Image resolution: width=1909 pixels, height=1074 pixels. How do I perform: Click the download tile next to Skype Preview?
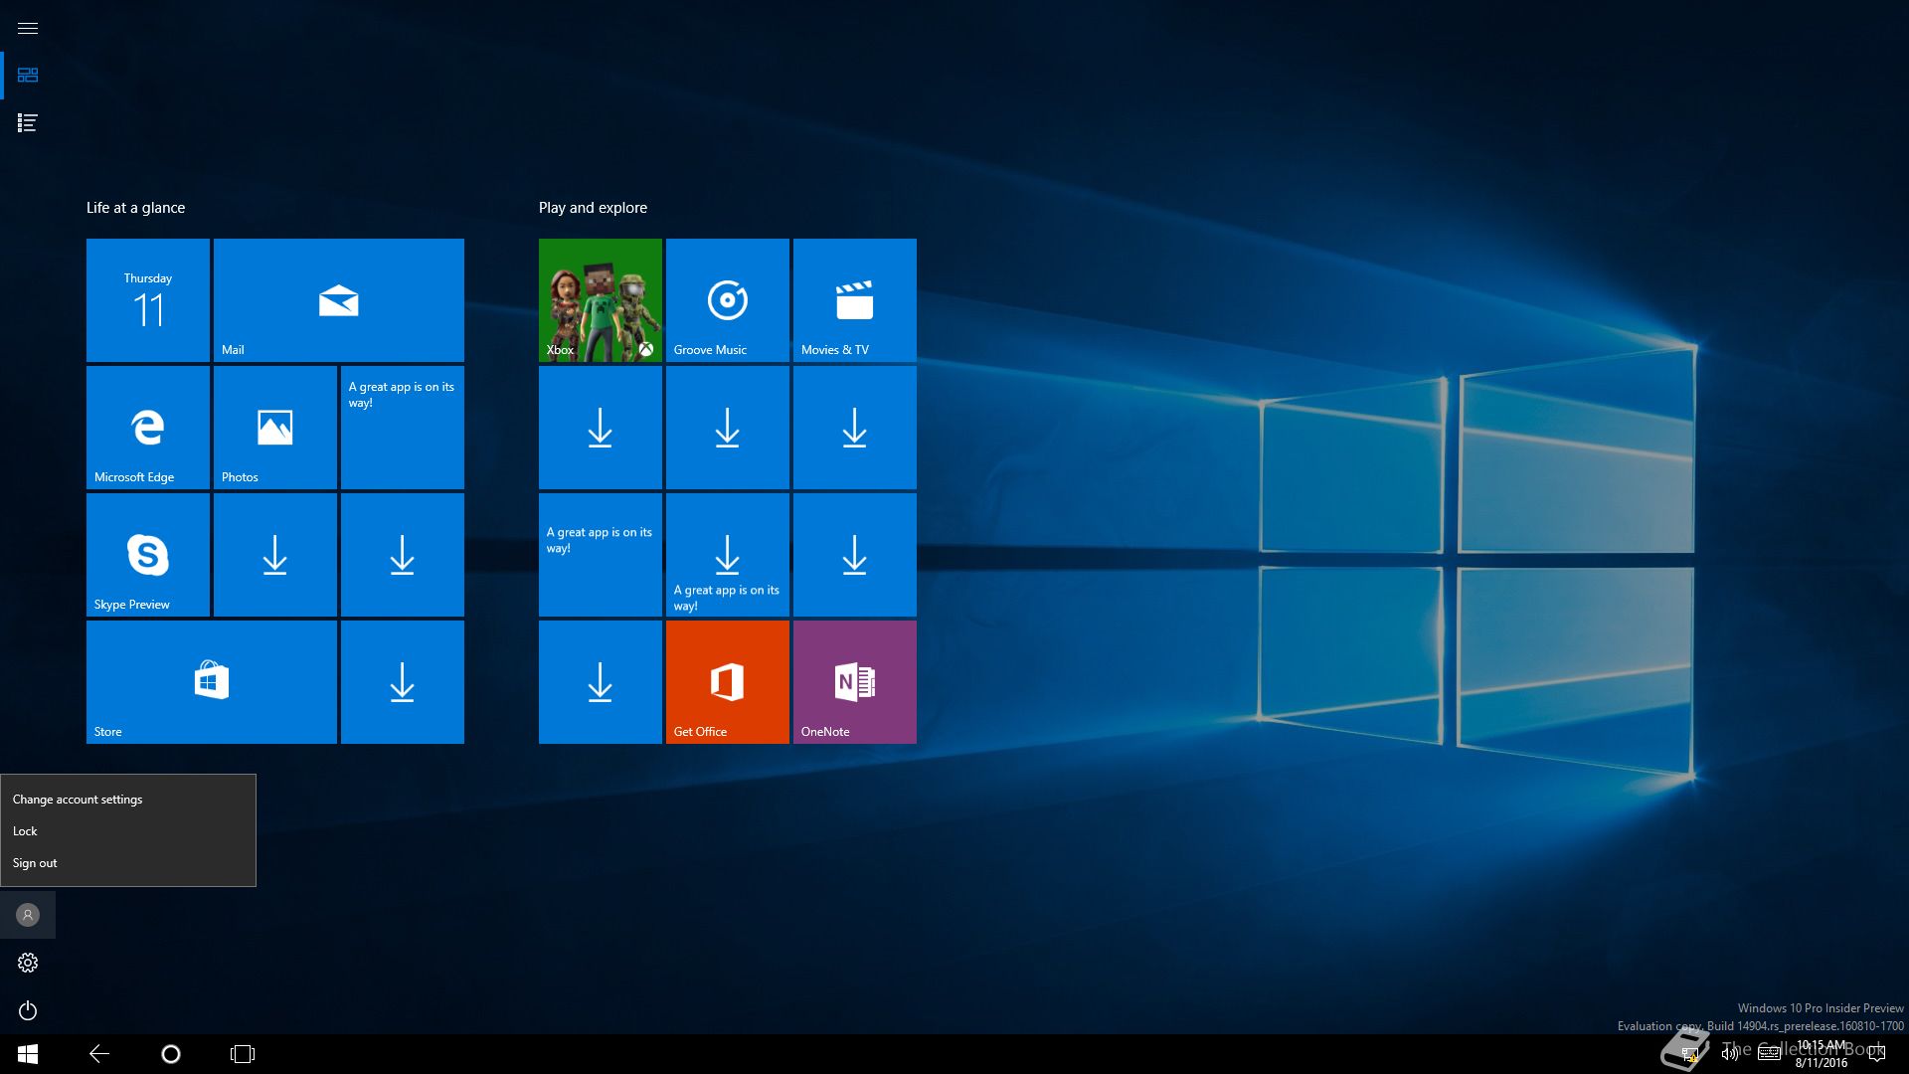275,555
